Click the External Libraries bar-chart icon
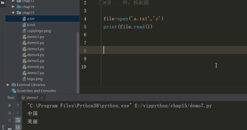 (14, 85)
